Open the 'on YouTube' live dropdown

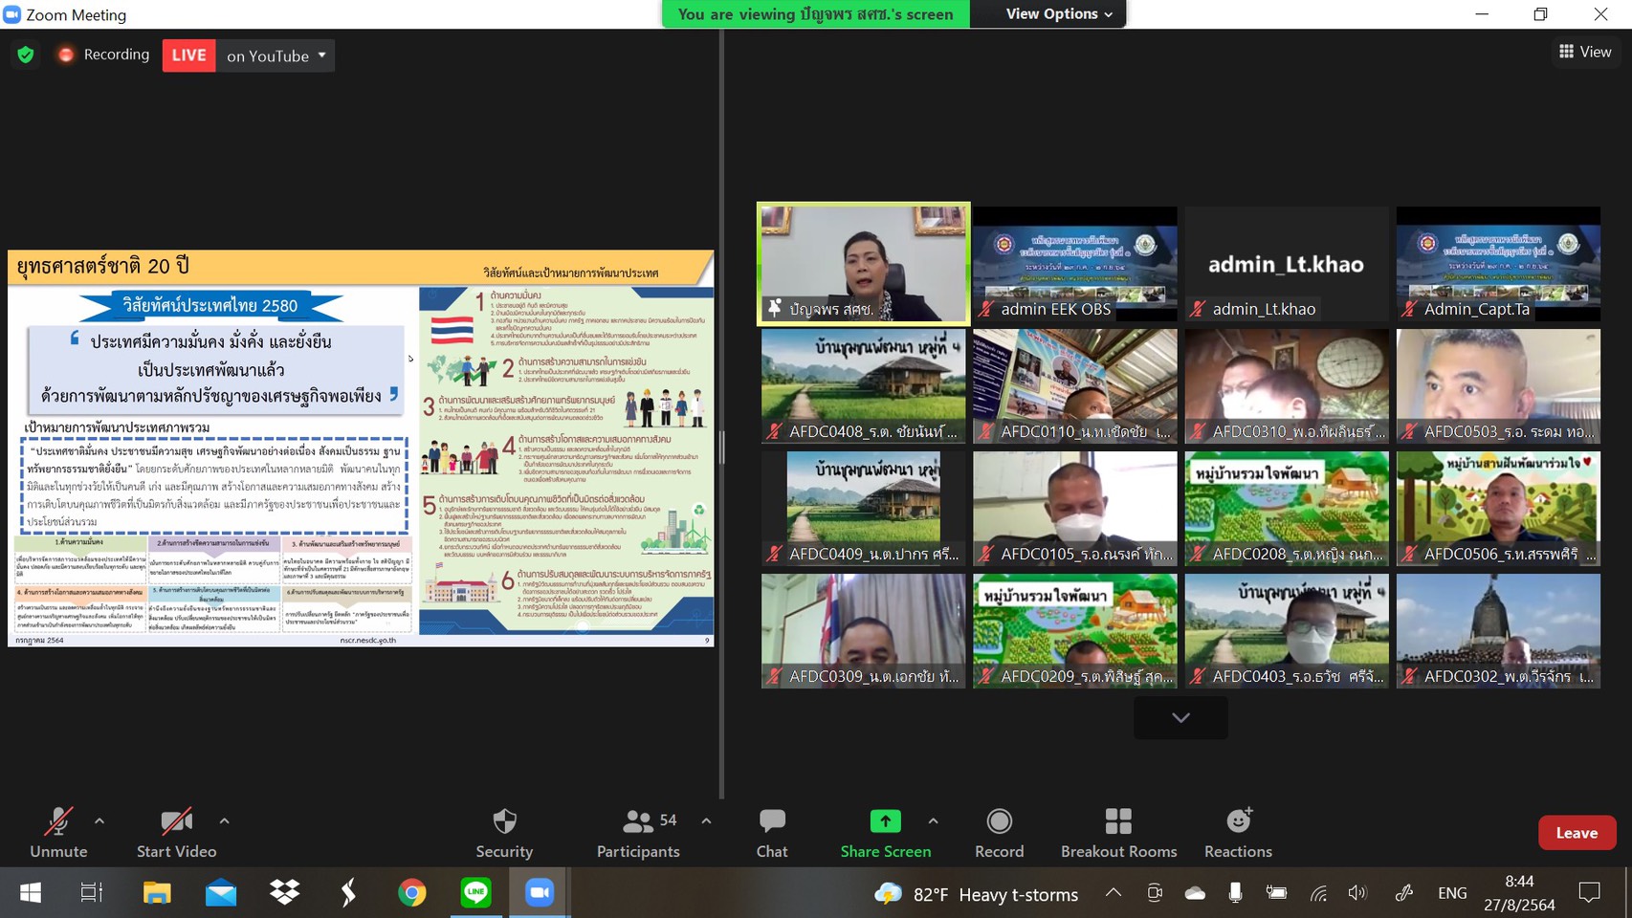point(276,55)
